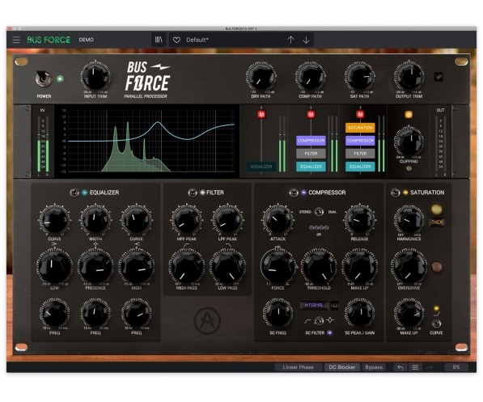Flip the Power toggle switch
The width and height of the screenshot is (483, 402).
click(43, 78)
